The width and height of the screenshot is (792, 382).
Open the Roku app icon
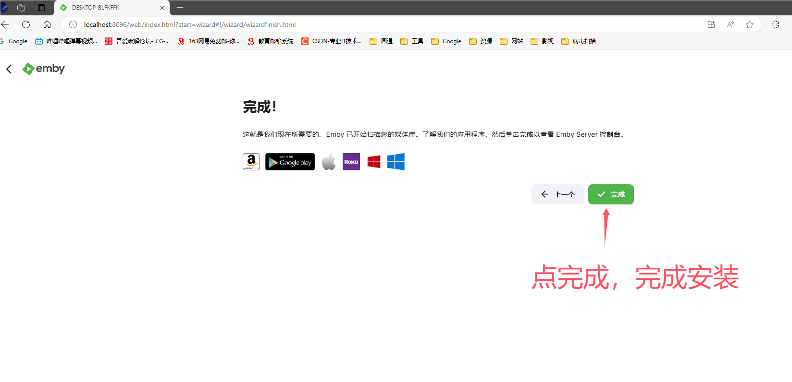click(x=351, y=162)
